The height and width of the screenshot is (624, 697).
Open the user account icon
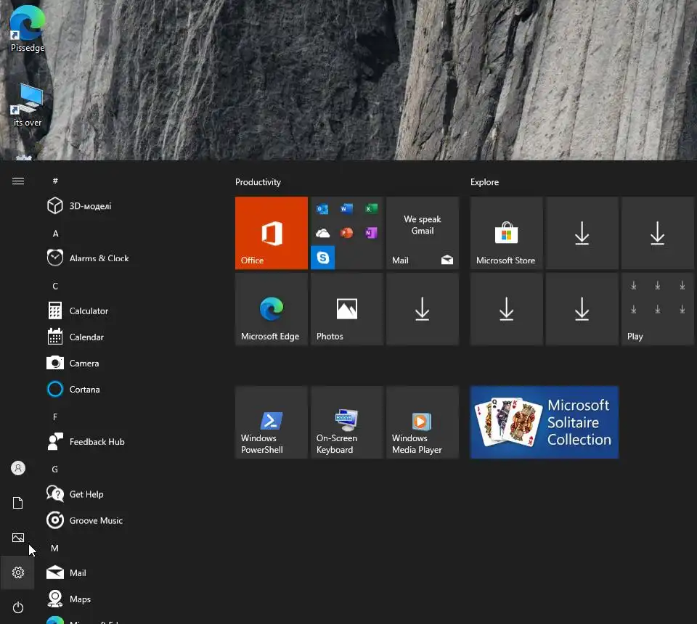tap(17, 468)
